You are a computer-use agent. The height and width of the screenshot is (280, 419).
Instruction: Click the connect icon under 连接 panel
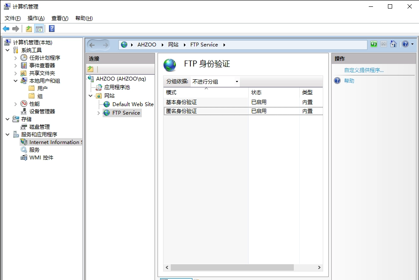click(x=90, y=69)
